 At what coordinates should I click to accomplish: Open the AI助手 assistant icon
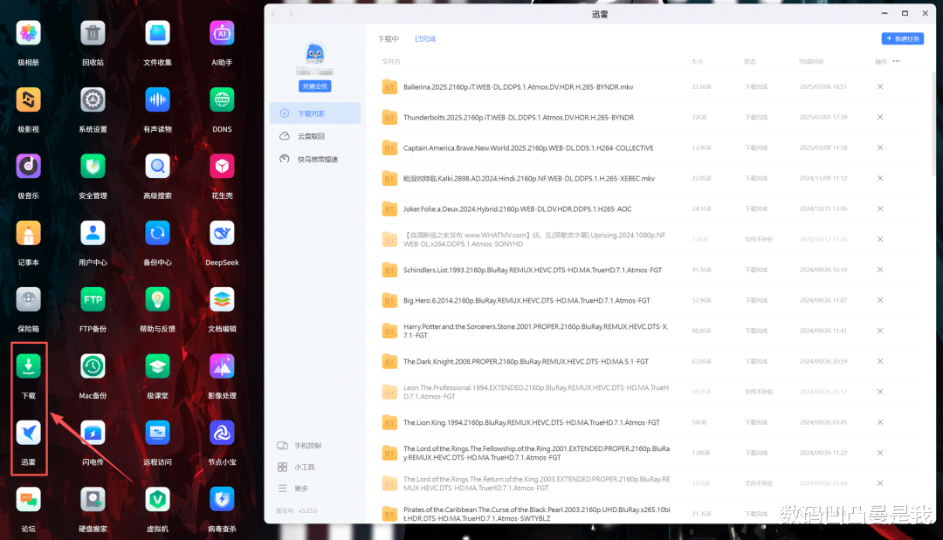[x=222, y=33]
